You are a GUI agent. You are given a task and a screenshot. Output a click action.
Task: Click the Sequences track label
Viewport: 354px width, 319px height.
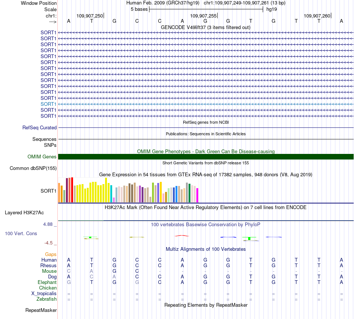click(44, 139)
